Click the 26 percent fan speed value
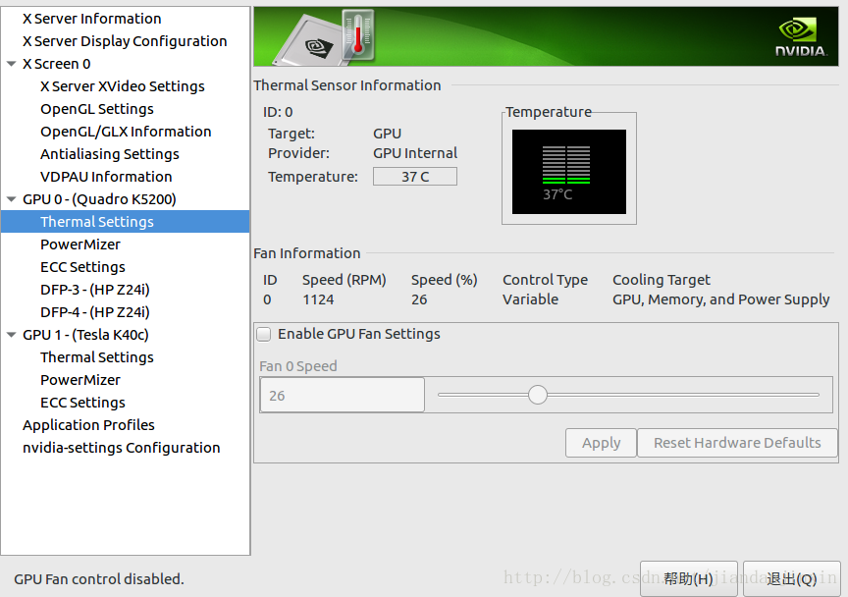The width and height of the screenshot is (848, 597). [419, 299]
